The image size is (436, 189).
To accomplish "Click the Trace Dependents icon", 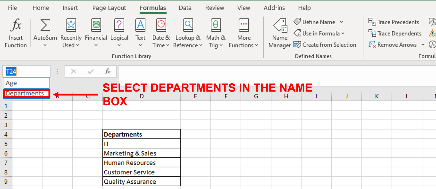I will tap(395, 33).
